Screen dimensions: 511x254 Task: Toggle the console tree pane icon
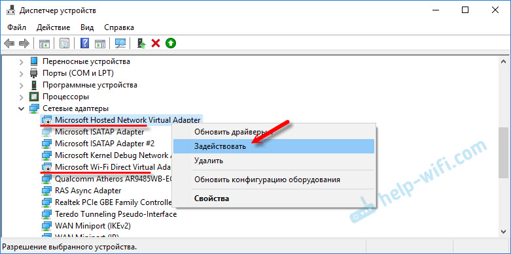[x=44, y=43]
